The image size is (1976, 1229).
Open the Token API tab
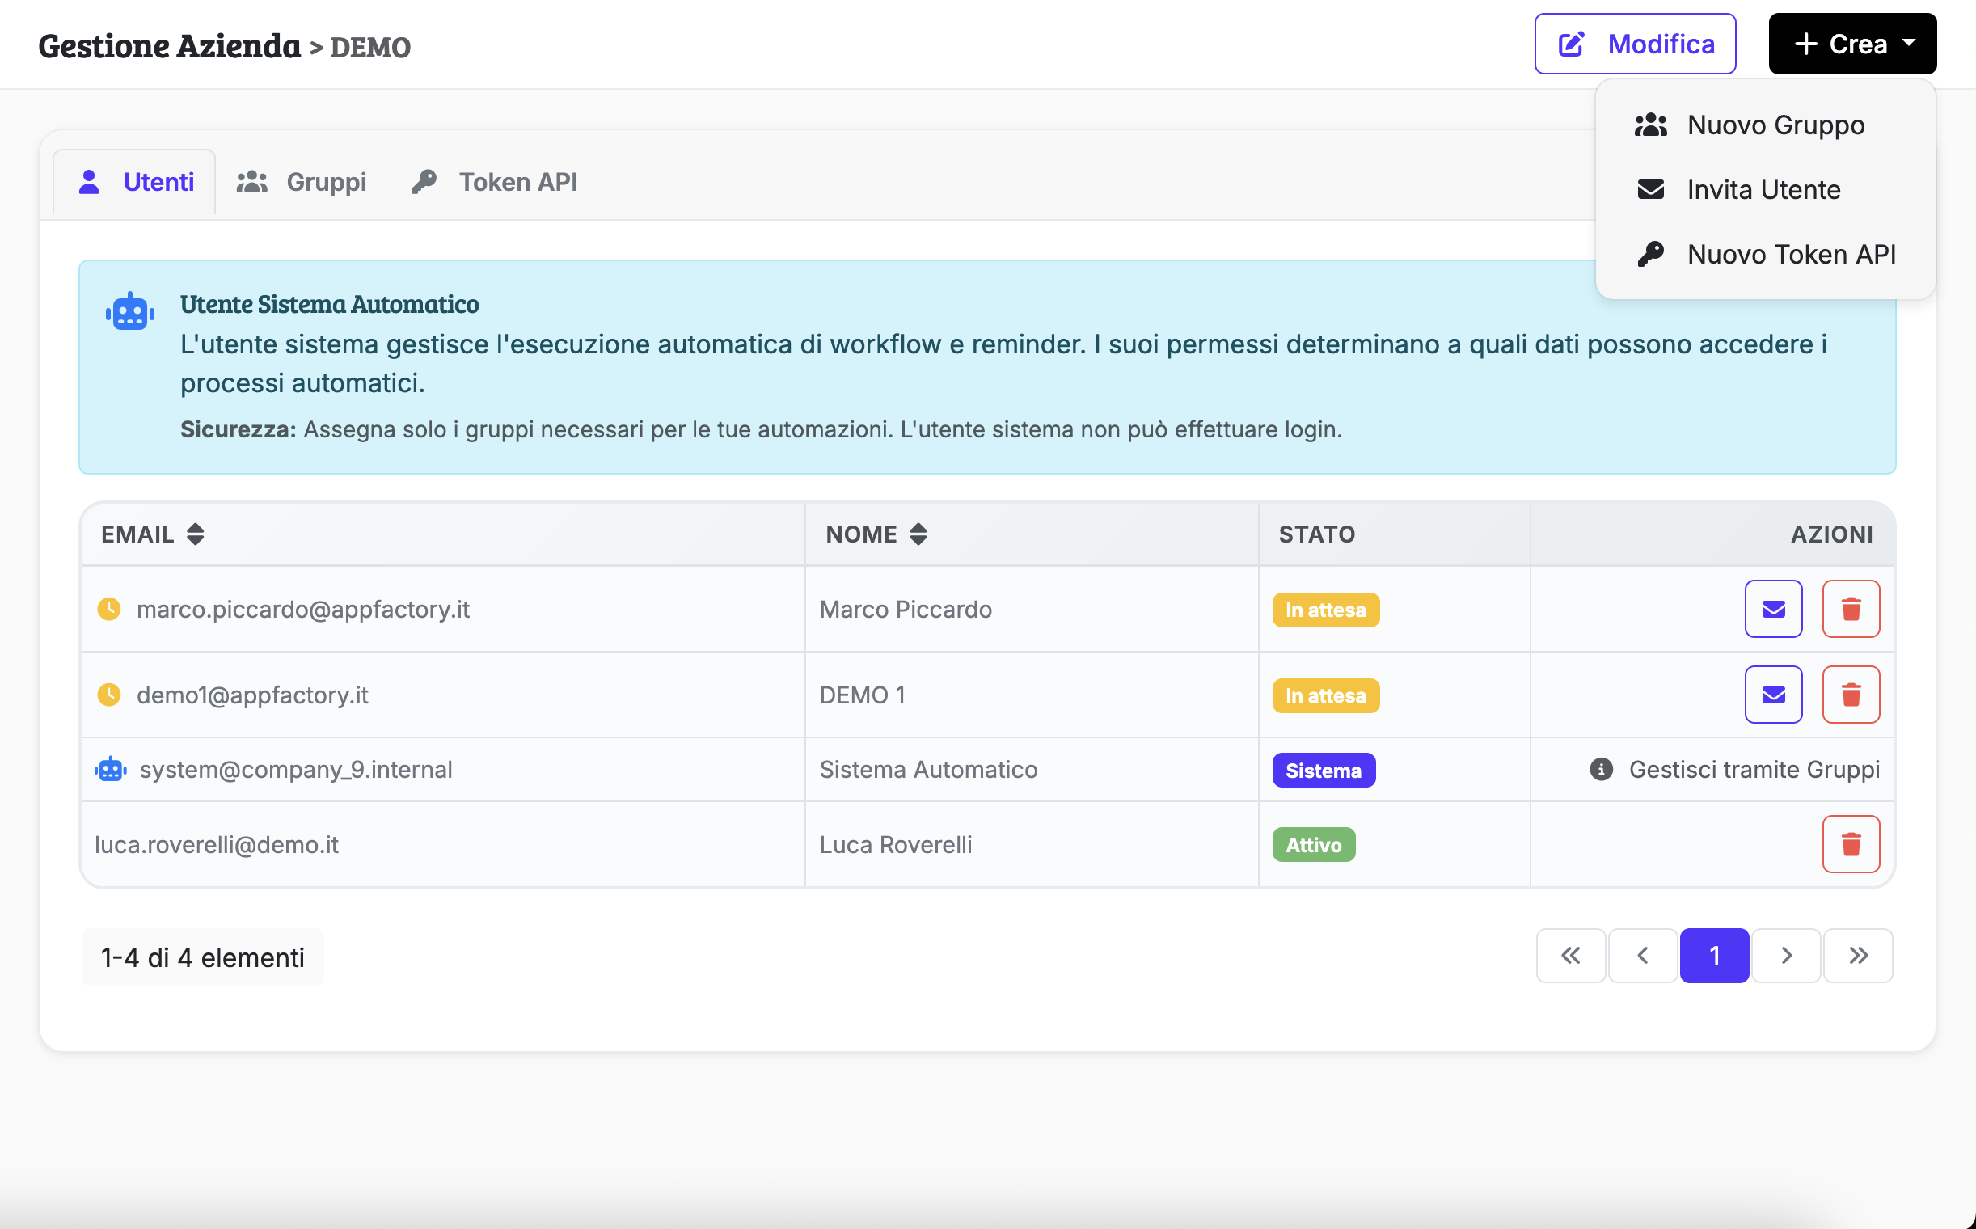(x=494, y=182)
